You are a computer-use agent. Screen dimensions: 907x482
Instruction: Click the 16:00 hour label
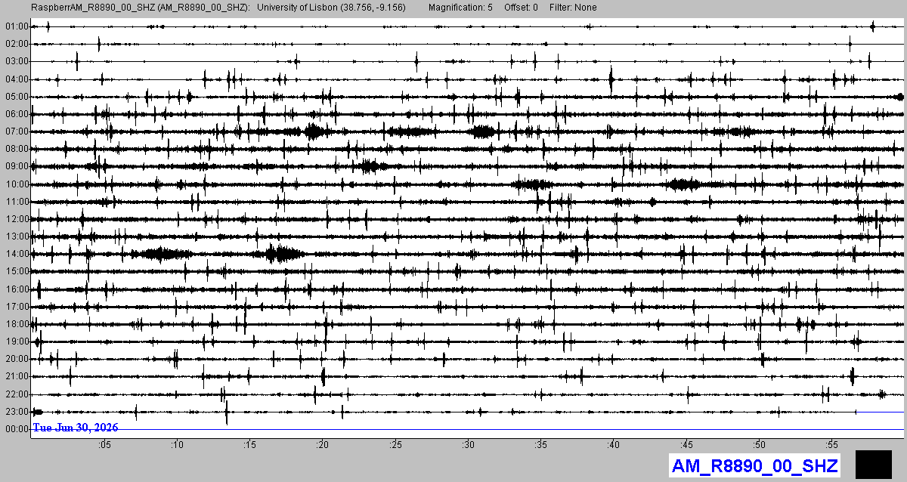pos(17,289)
